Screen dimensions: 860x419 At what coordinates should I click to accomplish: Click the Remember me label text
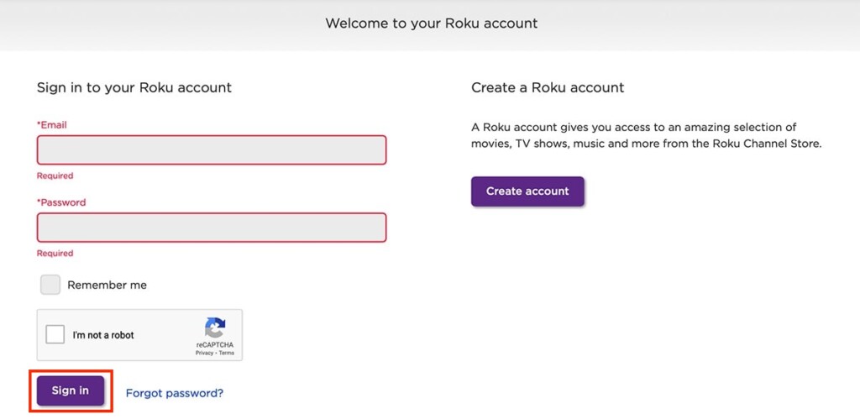click(107, 285)
